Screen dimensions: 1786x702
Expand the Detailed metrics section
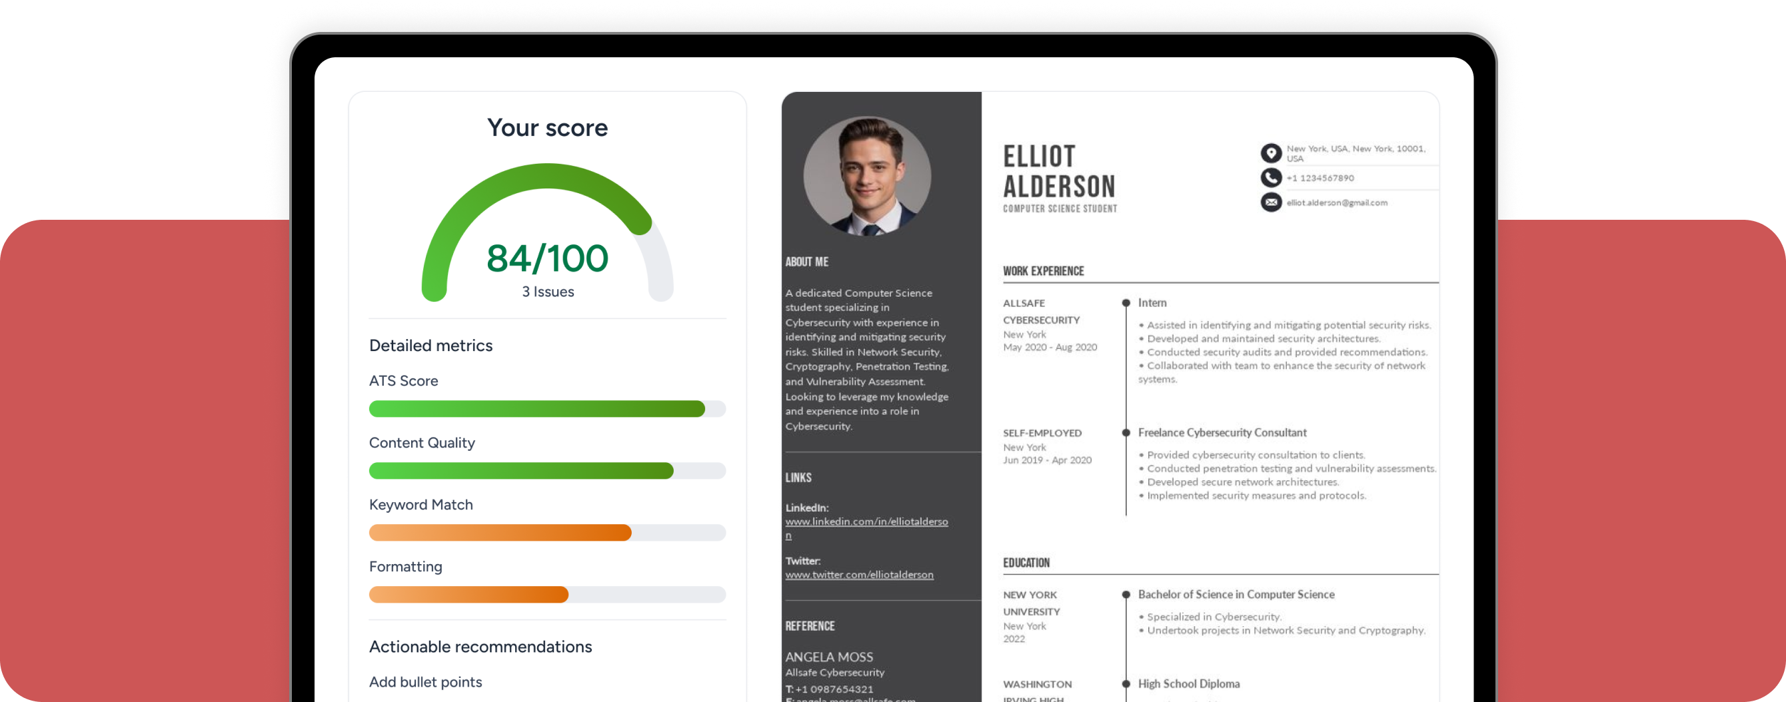(x=431, y=345)
